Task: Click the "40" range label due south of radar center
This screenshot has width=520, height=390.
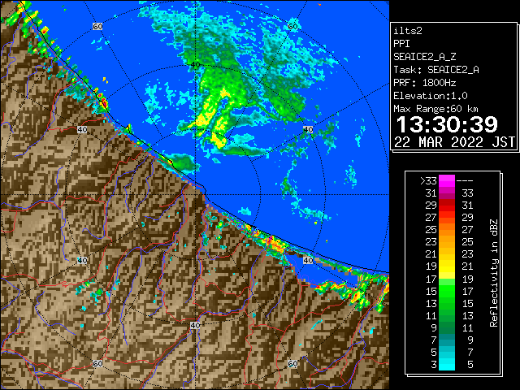Action: coord(195,325)
